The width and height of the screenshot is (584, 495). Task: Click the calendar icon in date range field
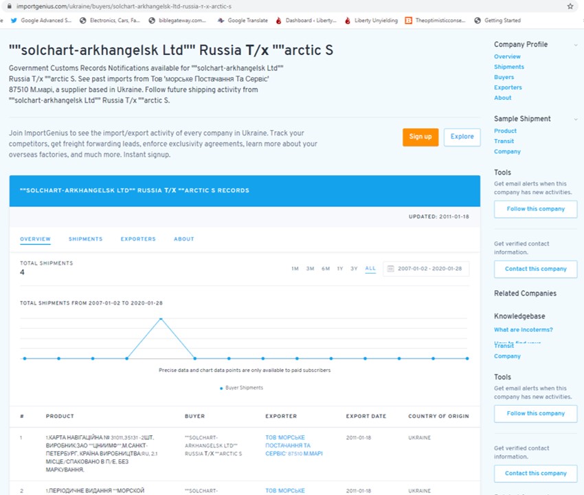click(390, 269)
